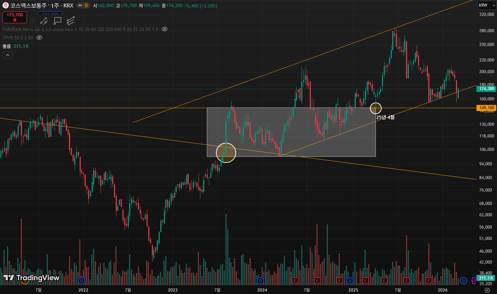Viewport: 497px width, 294px height.
Task: Grab the floating drawing toolbar's dotted handle
Action: tap(33, 21)
